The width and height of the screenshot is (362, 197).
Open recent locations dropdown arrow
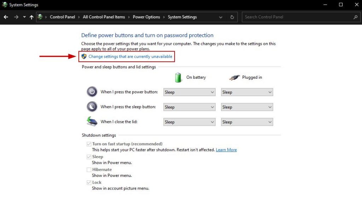tap(24, 17)
